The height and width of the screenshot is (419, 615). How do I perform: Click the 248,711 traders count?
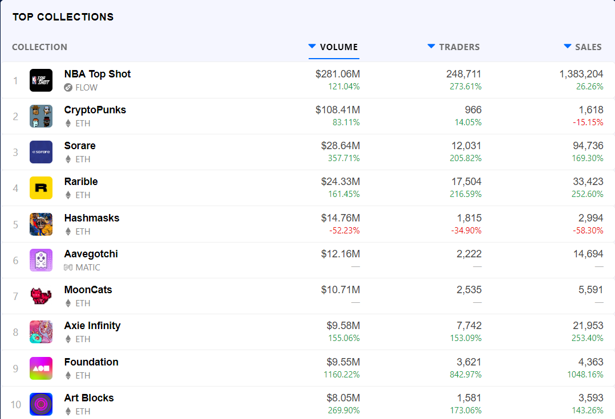464,74
